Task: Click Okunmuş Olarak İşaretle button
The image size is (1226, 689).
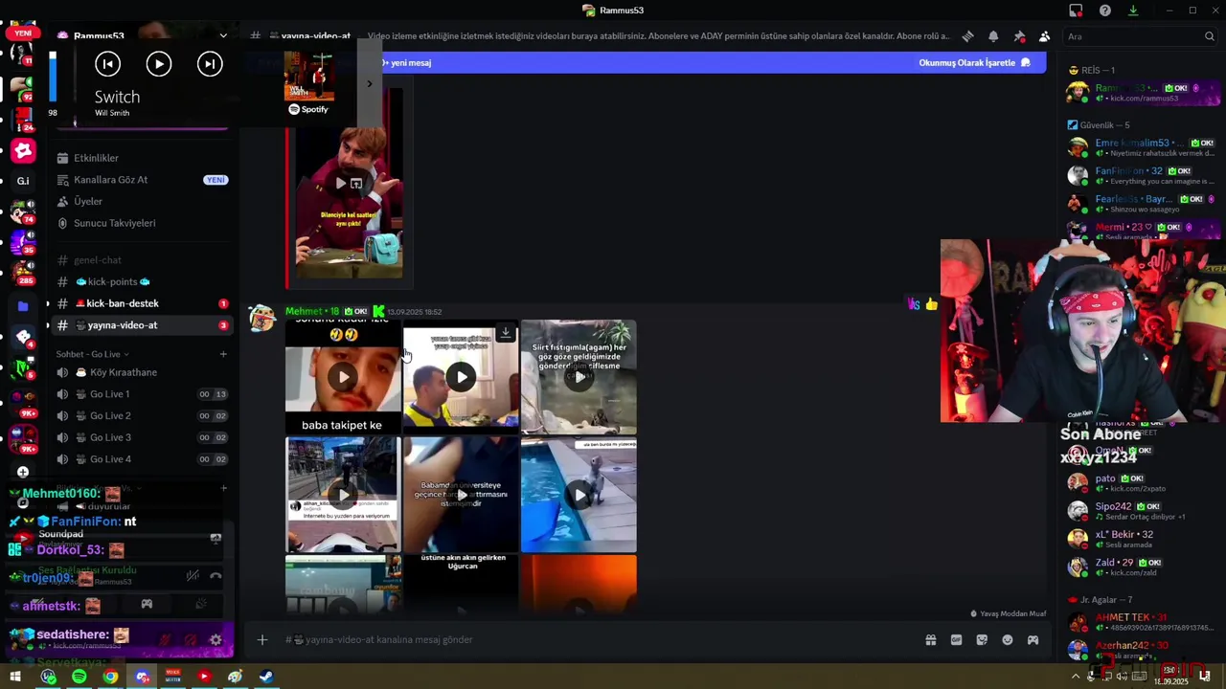Action: [974, 63]
